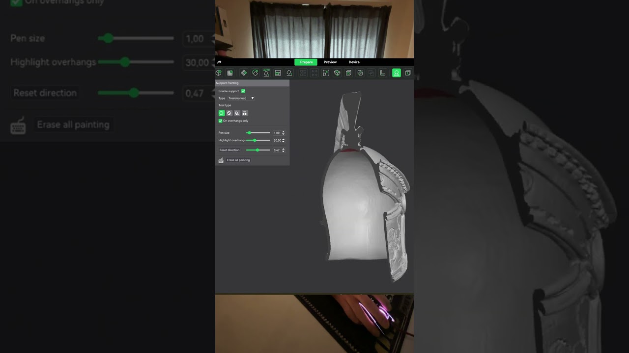Click the L-shaped measure icon
This screenshot has width=629, height=353.
tap(382, 73)
